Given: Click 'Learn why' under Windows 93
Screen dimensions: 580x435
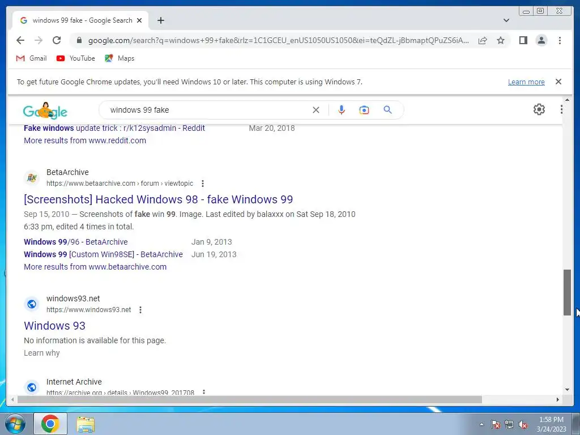Looking at the screenshot, I should (42, 353).
